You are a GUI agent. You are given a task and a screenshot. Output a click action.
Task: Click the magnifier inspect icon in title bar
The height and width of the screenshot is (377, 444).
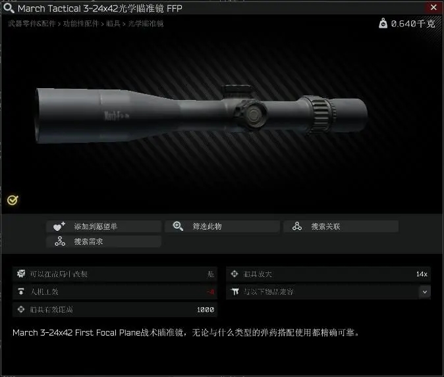(9, 8)
